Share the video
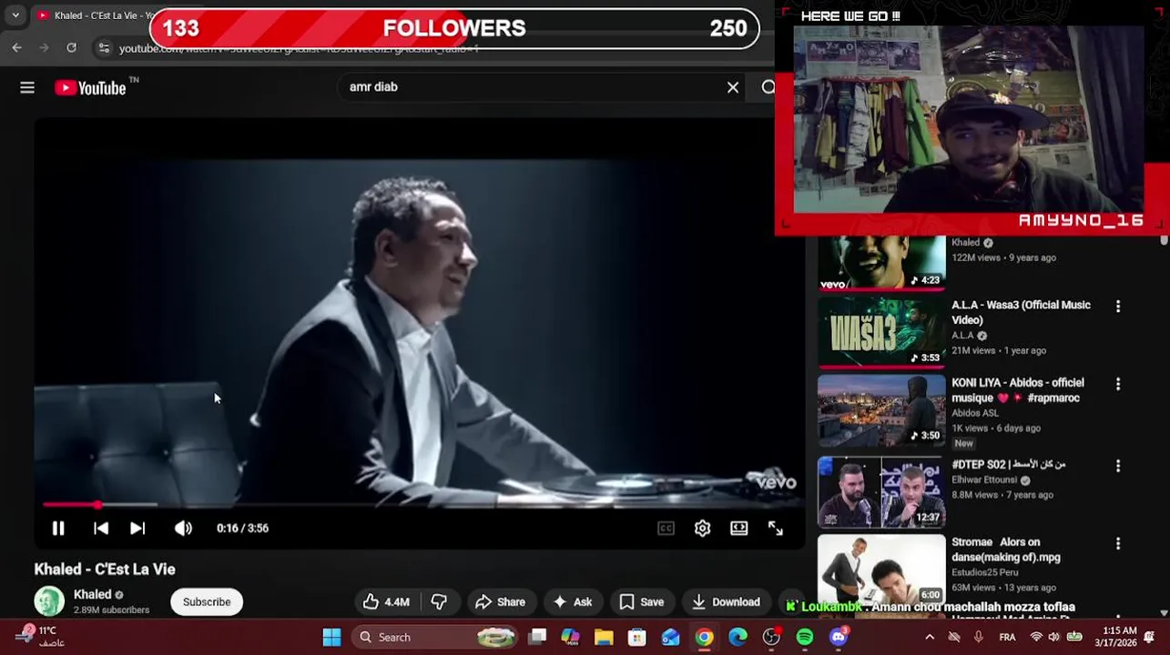The height and width of the screenshot is (655, 1170). [x=500, y=601]
